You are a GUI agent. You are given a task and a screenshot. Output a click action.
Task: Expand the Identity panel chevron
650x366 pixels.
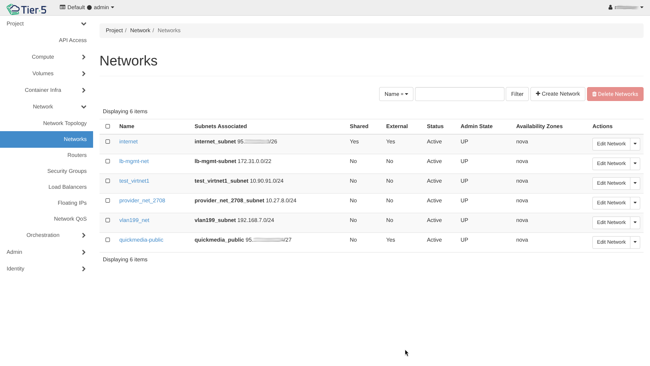(84, 269)
